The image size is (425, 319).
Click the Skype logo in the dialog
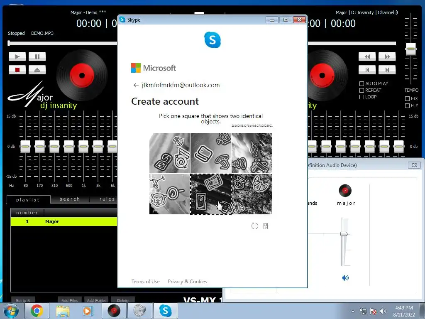coord(212,40)
